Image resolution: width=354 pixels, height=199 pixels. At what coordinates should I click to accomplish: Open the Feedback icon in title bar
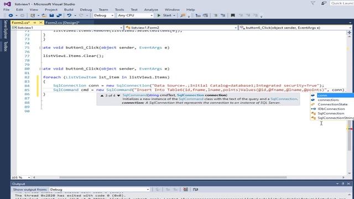click(x=324, y=3)
